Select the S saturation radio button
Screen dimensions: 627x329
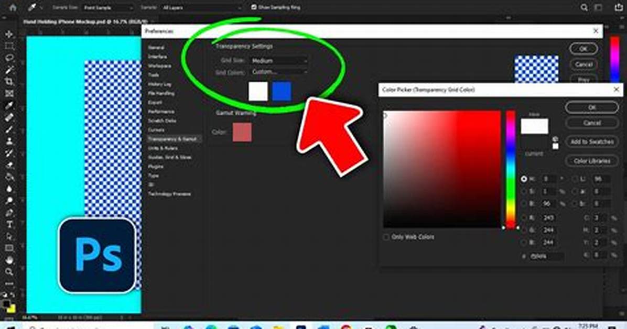click(x=524, y=192)
